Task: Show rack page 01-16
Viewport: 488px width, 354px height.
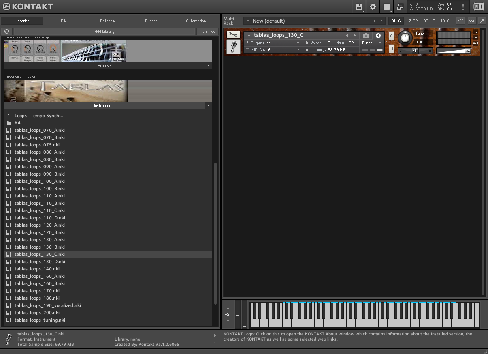Action: click(396, 21)
